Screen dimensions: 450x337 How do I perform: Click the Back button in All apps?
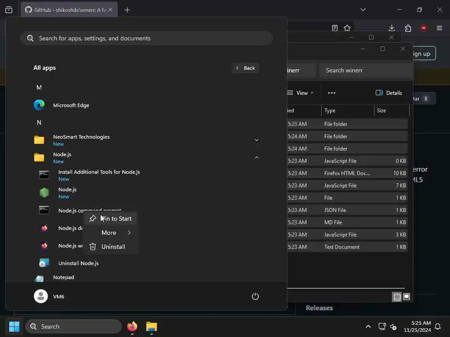click(x=245, y=68)
